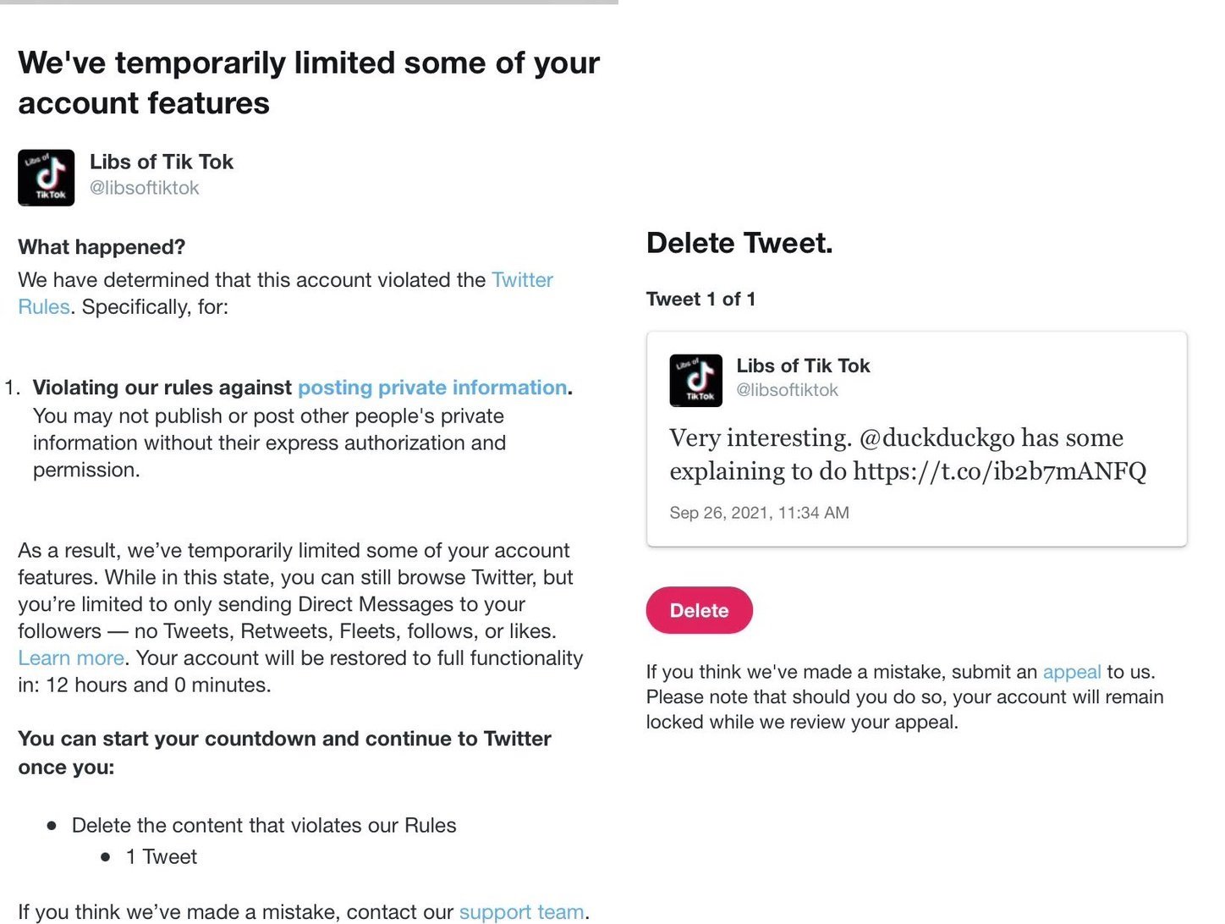Click the "Tweet 1 of 1" counter

(700, 300)
